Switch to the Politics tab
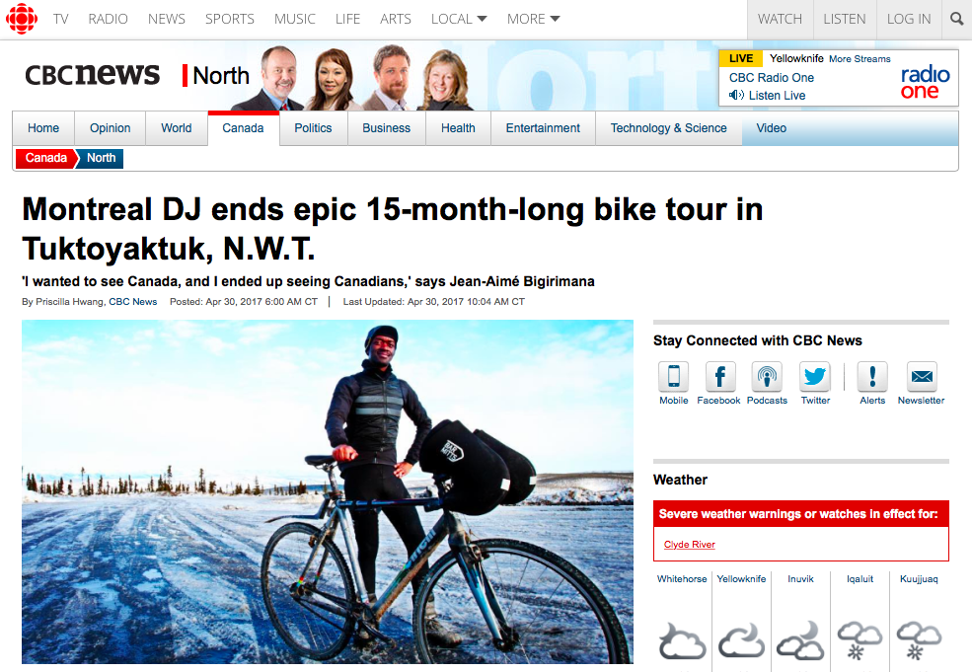The height and width of the screenshot is (672, 972). [313, 128]
